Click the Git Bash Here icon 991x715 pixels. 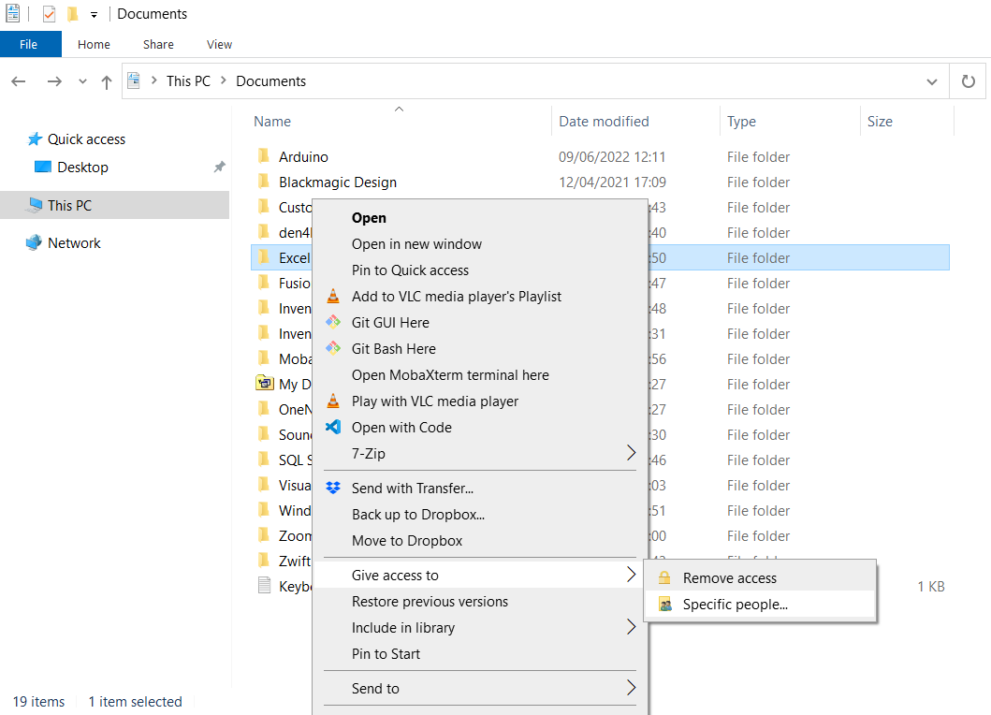click(x=333, y=349)
